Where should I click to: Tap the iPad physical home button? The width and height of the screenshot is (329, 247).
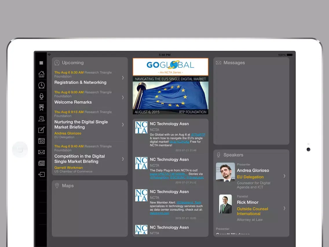click(x=20, y=149)
